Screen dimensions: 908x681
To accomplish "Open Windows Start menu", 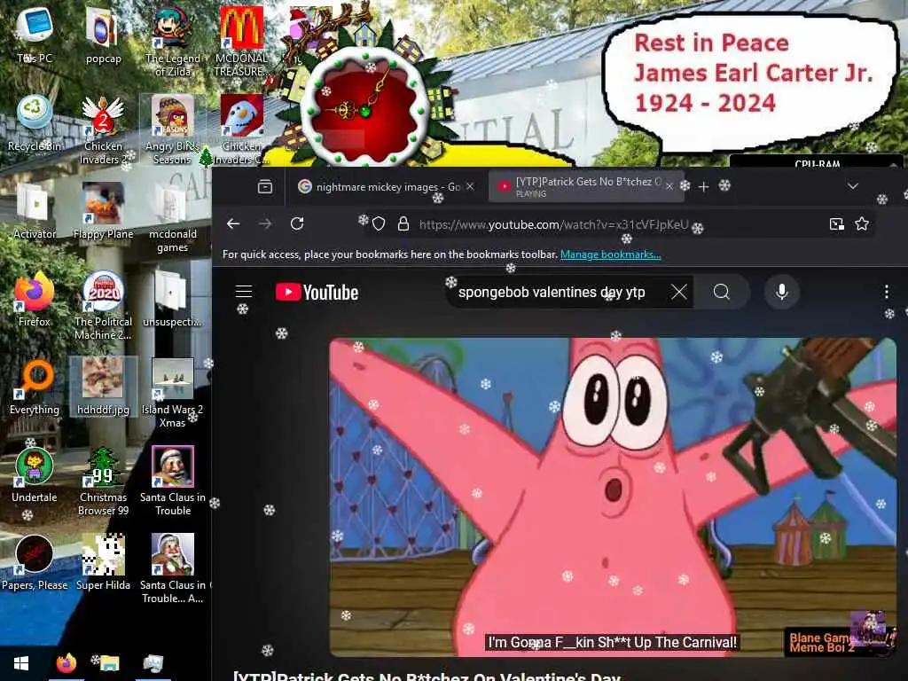I will 21,663.
